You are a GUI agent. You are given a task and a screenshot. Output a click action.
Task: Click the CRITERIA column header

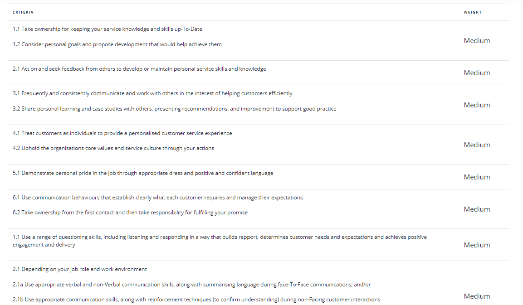(23, 12)
